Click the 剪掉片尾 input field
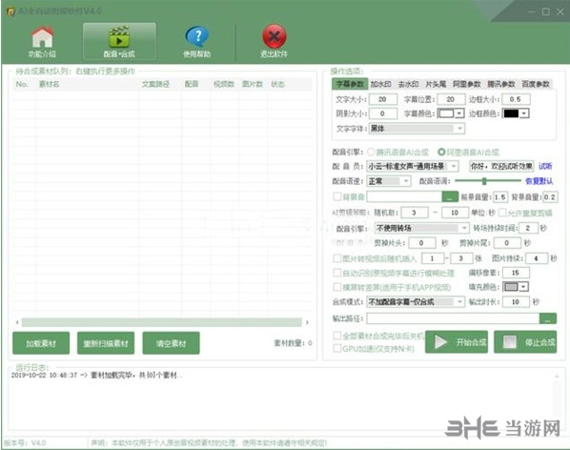The height and width of the screenshot is (450, 570). pyautogui.click(x=507, y=243)
